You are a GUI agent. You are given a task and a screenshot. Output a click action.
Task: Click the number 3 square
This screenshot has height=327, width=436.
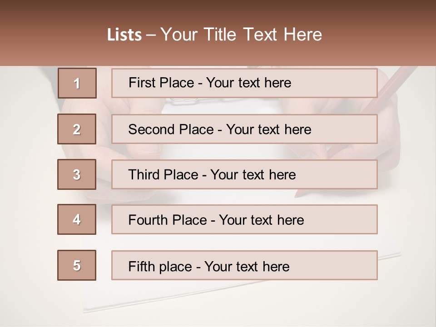point(77,174)
